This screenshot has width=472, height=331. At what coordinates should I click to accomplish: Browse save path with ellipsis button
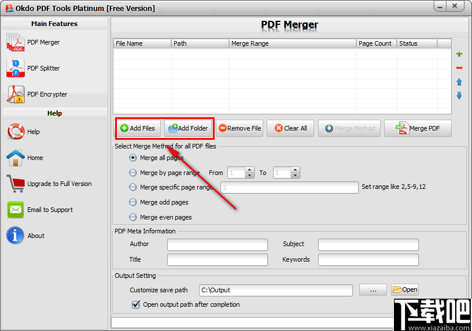point(373,290)
